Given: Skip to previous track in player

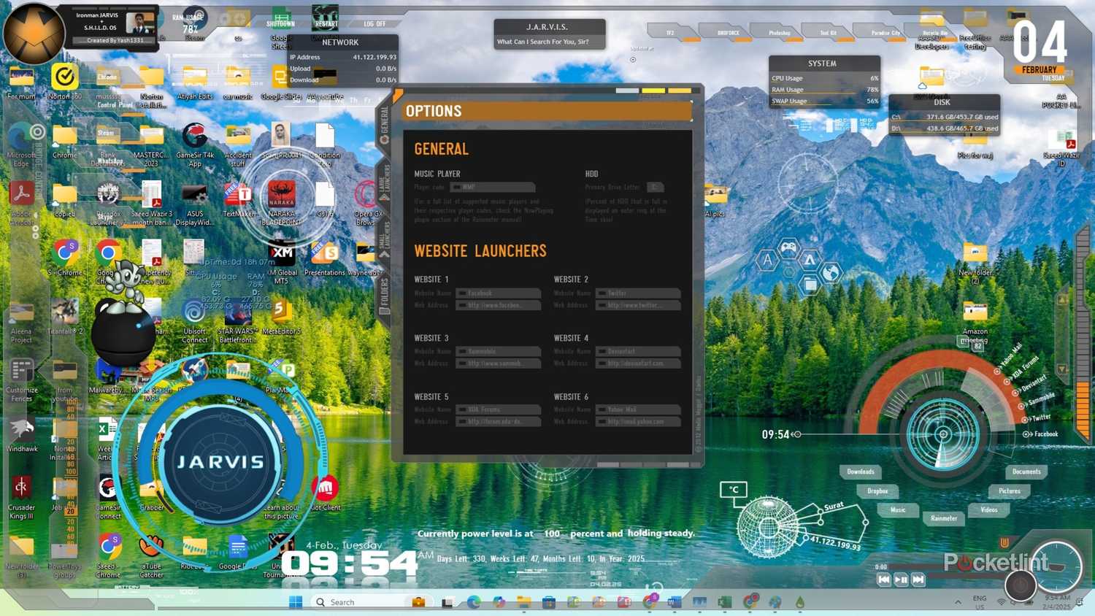Looking at the screenshot, I should point(884,580).
